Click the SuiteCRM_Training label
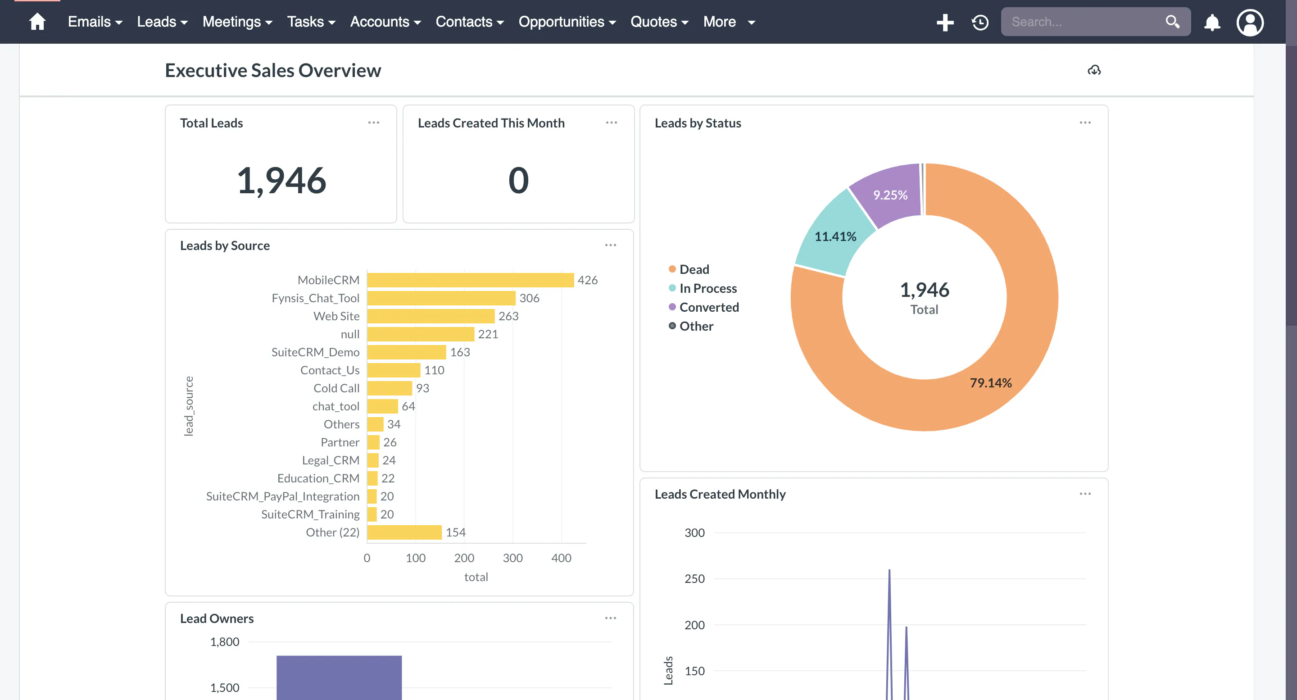 pos(310,514)
